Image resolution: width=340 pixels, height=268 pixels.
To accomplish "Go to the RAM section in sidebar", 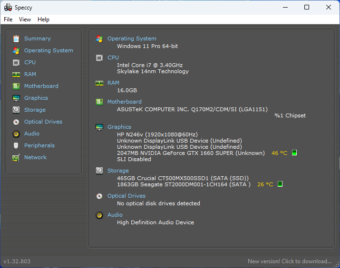I will point(30,74).
